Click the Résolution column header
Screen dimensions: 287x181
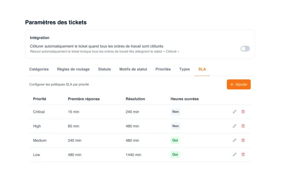[x=135, y=99]
